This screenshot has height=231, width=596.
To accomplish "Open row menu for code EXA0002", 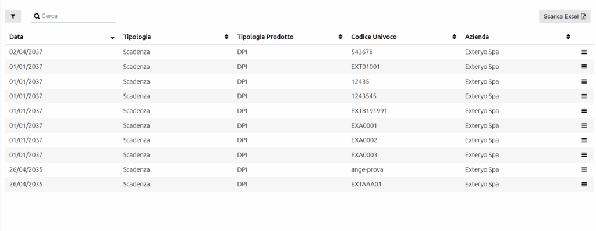I will click(584, 140).
